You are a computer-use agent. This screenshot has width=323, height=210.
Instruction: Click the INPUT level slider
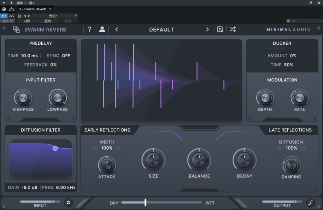click(x=40, y=201)
